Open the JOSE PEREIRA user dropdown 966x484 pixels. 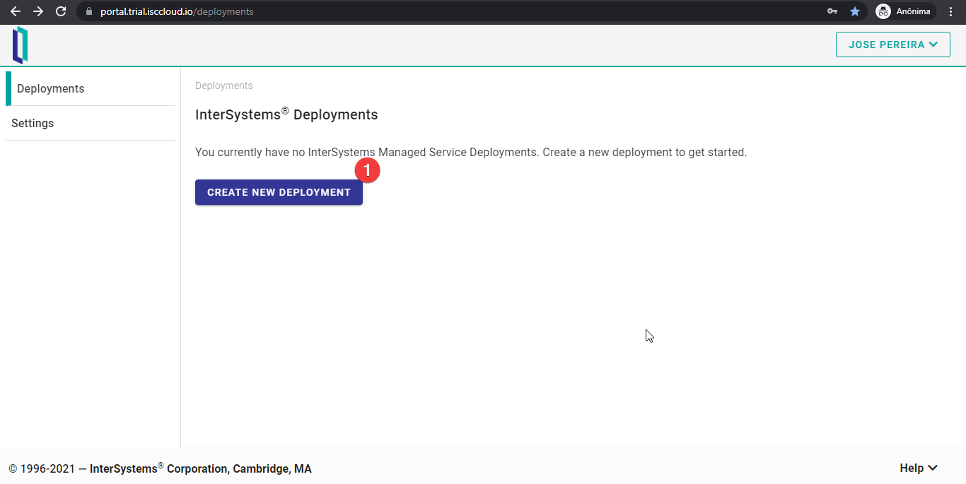893,45
